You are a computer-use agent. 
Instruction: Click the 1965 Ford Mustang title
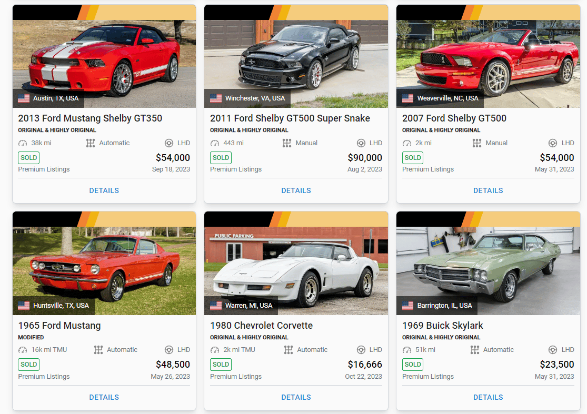[59, 326]
